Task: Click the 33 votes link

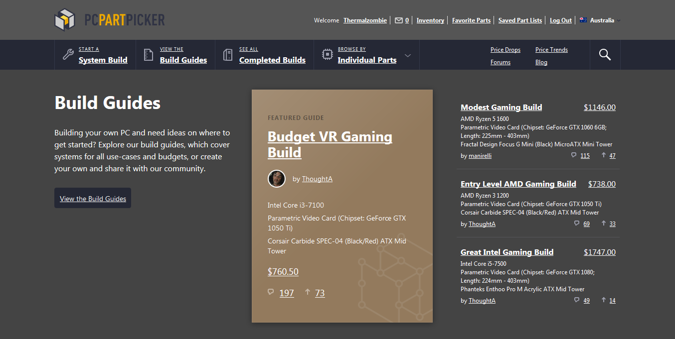Action: 613,224
